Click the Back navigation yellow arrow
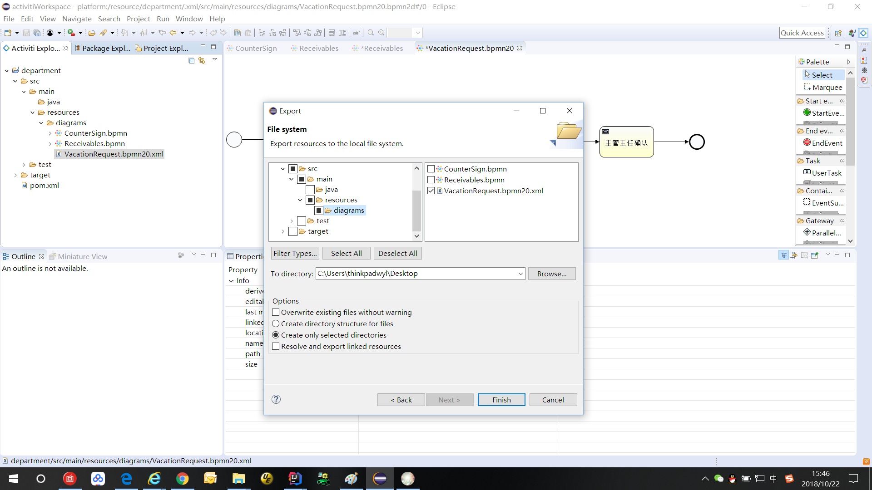This screenshot has height=490, width=872. tap(173, 33)
